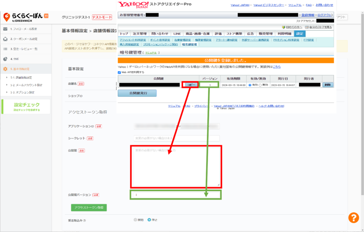364x232 pixels.
Task: Select 開始 for 受注取込み
Action: 135,220
